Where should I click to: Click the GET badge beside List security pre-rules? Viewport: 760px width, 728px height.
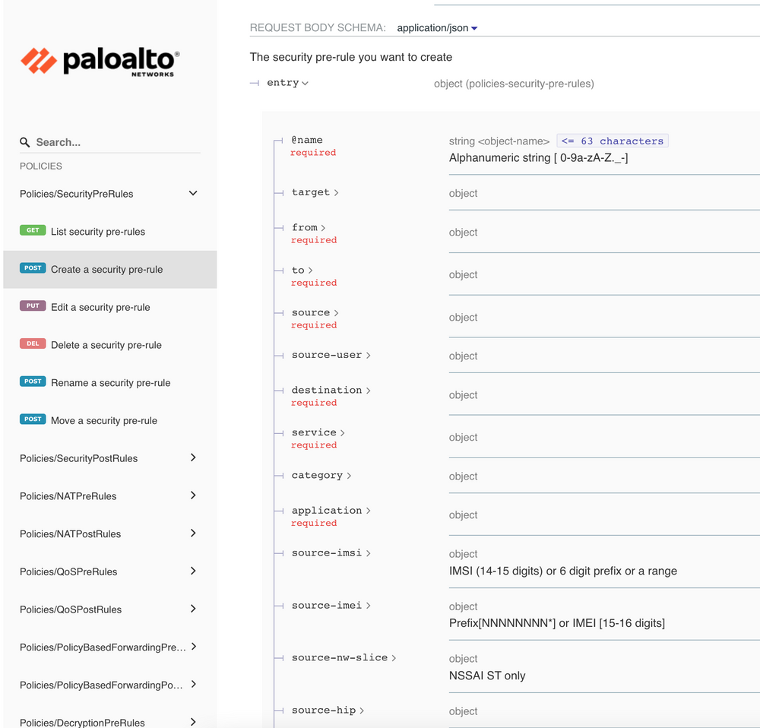[33, 230]
